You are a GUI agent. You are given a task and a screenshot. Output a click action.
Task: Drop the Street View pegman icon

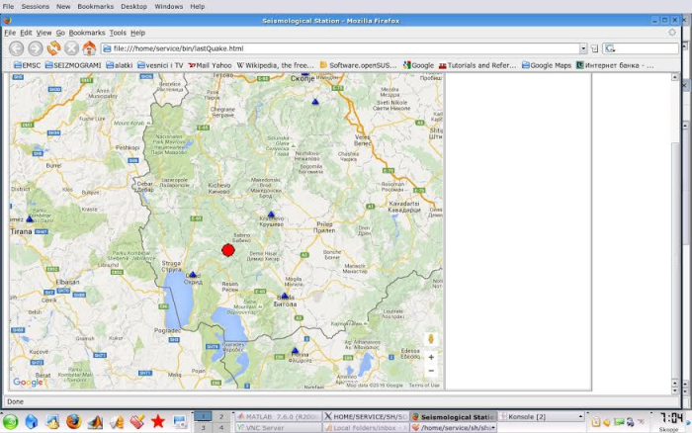coord(431,339)
